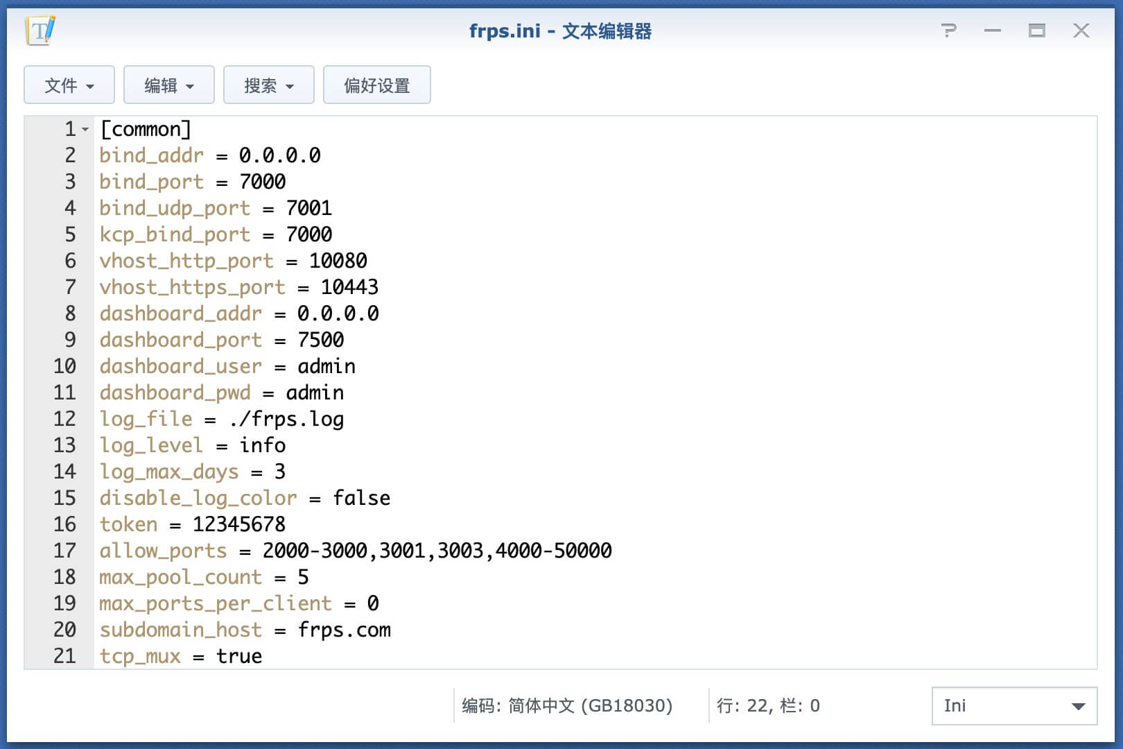Click the 偏好设置 button
Image resolution: width=1123 pixels, height=749 pixels.
(x=377, y=85)
